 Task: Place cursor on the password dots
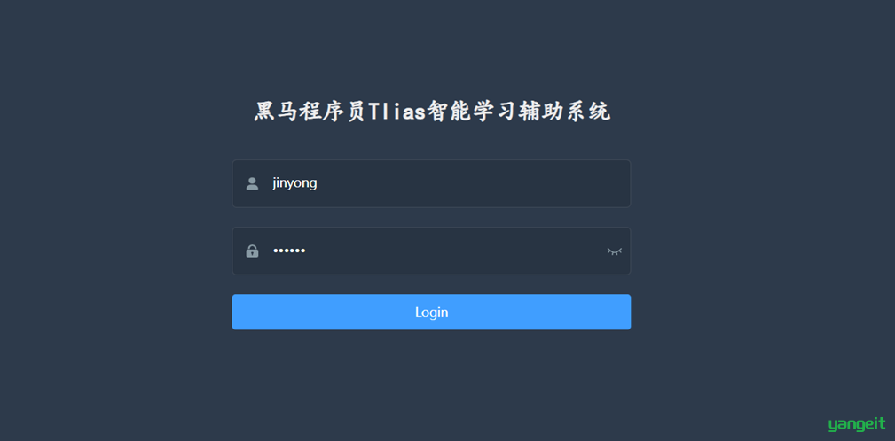coord(289,251)
